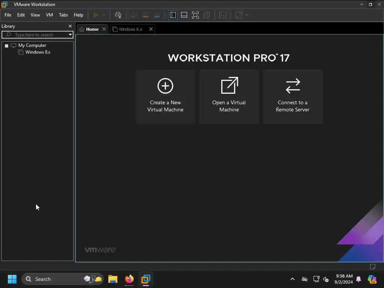This screenshot has height=288, width=384.
Task: Click the VMware Workstation title bar icon
Action: click(x=4, y=4)
